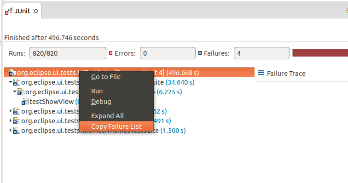Click Copy Failure List menu entry
Image resolution: width=348 pixels, height=183 pixels.
point(116,126)
